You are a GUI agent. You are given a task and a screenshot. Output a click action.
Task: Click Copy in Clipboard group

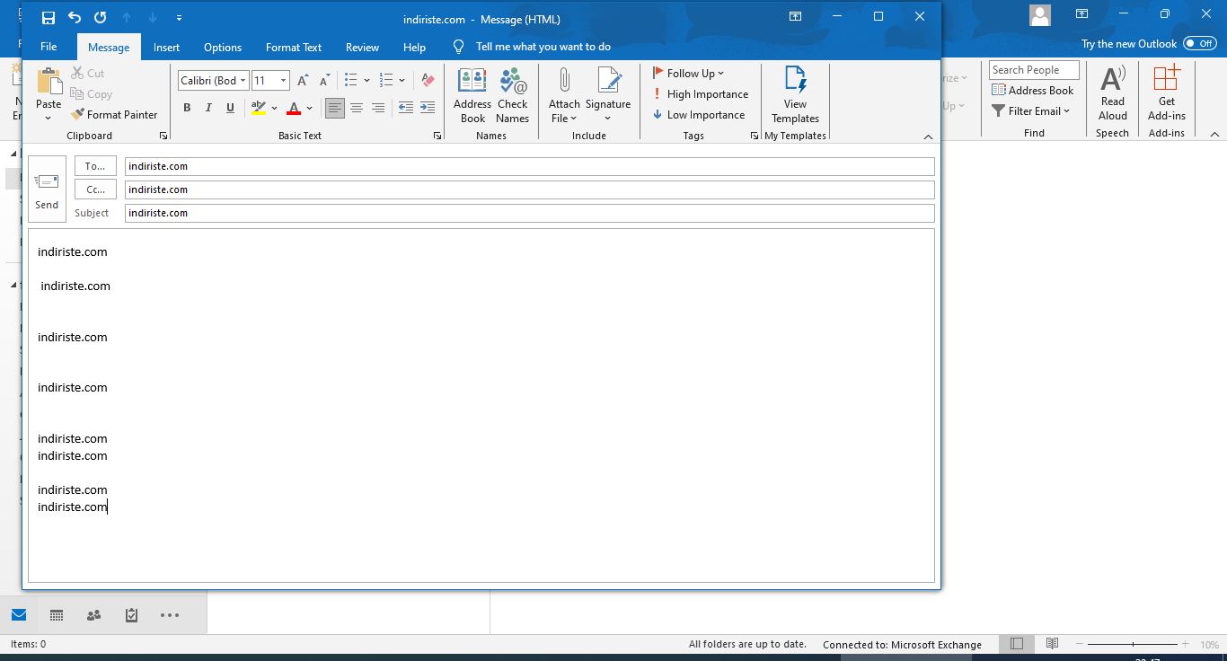pyautogui.click(x=92, y=93)
